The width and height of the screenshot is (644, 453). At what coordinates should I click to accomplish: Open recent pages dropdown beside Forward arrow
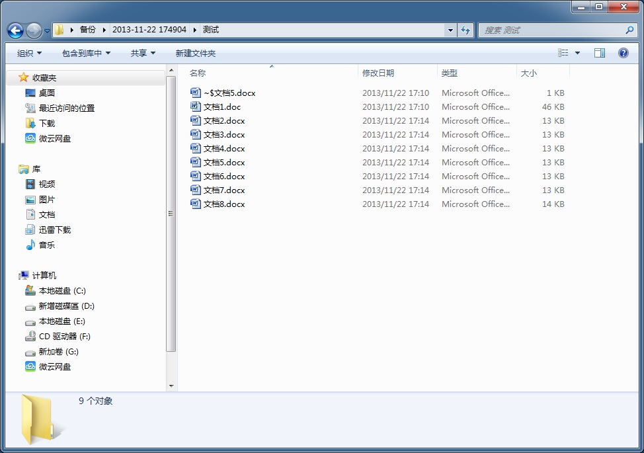click(x=47, y=31)
